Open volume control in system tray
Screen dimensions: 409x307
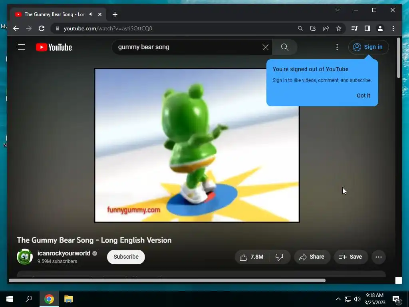tap(357, 299)
